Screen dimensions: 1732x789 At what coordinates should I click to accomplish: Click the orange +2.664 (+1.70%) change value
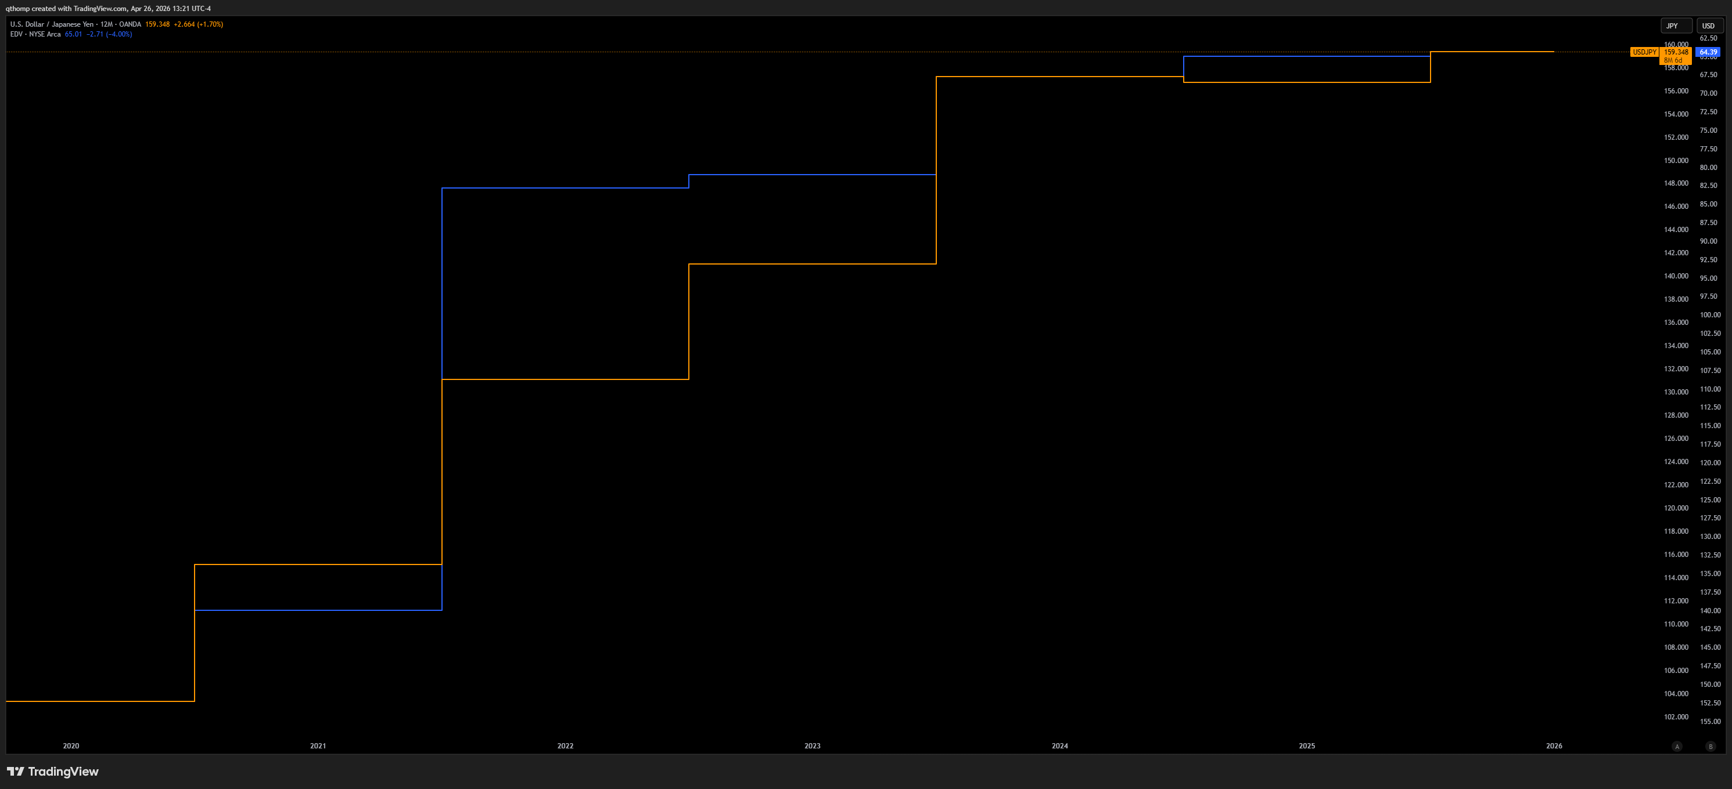tap(198, 24)
